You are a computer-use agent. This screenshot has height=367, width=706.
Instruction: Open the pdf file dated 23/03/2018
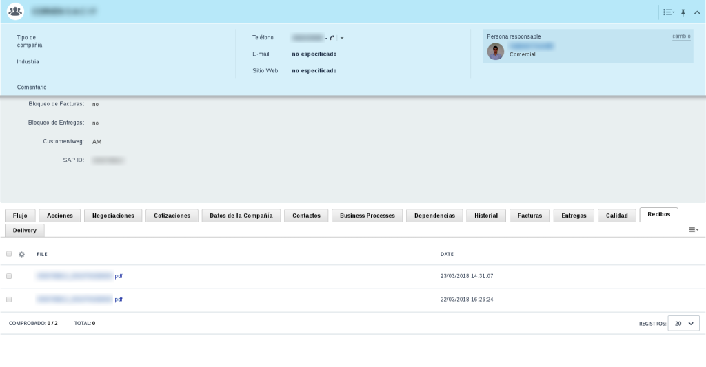tap(80, 276)
